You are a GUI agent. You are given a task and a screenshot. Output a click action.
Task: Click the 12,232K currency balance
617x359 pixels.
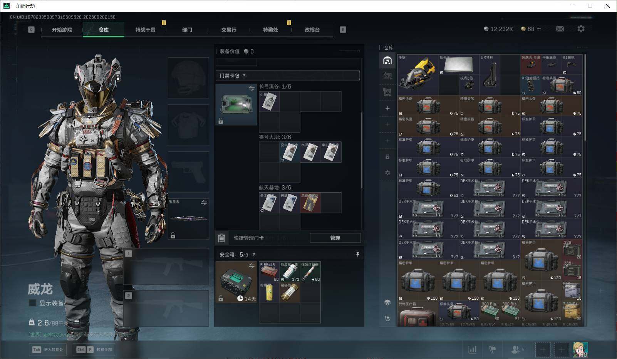tap(498, 29)
